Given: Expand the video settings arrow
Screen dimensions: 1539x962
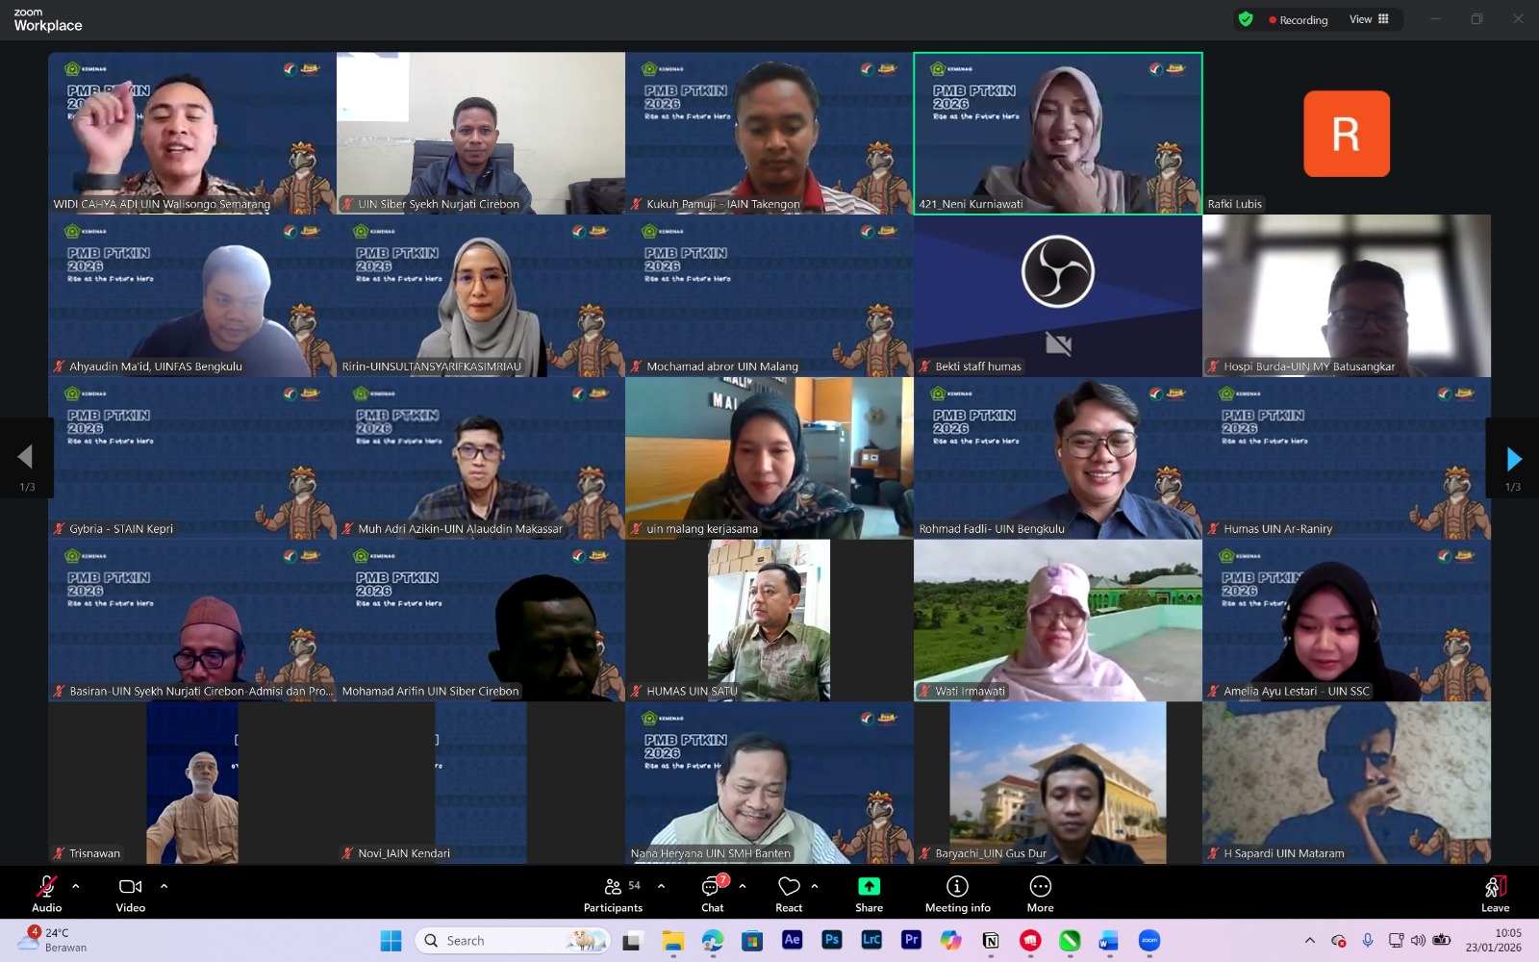Looking at the screenshot, I should (164, 886).
